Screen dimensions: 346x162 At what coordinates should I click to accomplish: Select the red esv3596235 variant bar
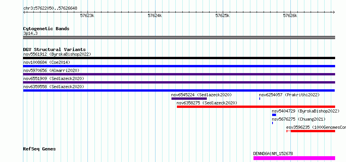pos(311,131)
